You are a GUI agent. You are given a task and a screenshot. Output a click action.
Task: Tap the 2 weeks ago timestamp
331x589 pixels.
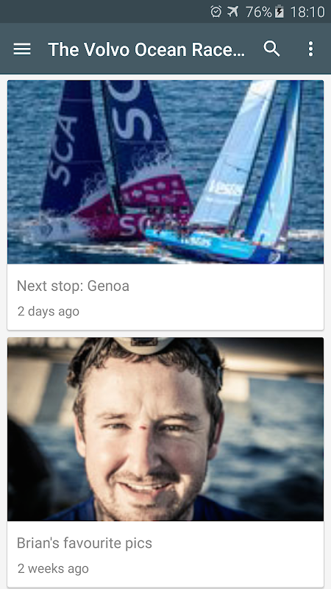[53, 568]
